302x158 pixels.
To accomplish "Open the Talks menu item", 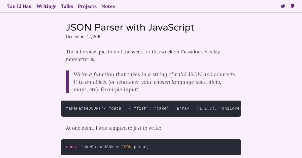I will pyautogui.click(x=67, y=6).
